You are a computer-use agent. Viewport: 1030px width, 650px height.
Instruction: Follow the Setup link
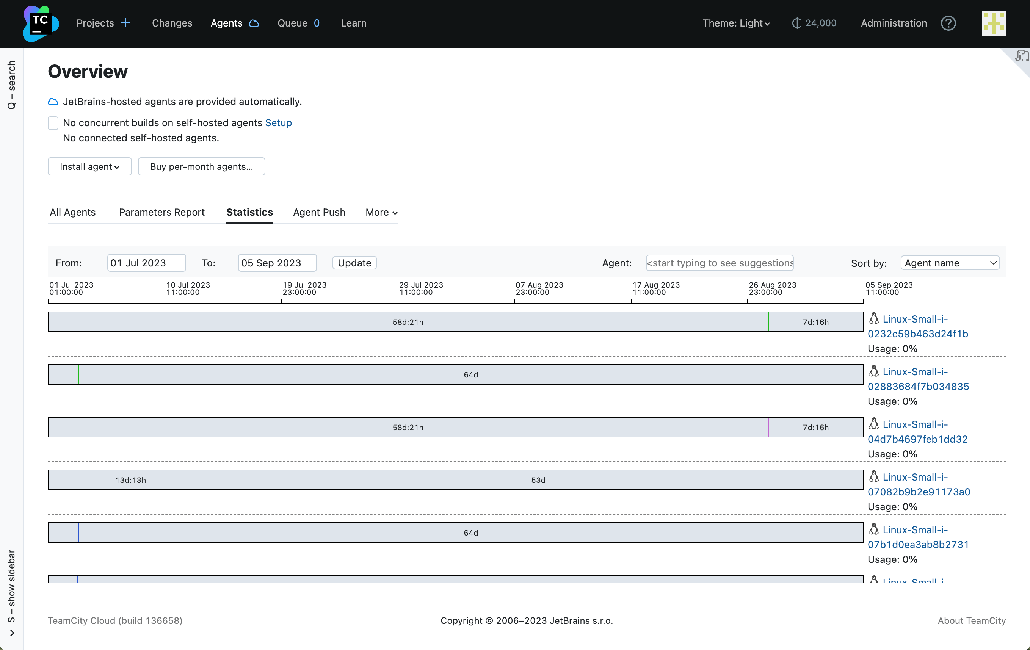tap(278, 123)
